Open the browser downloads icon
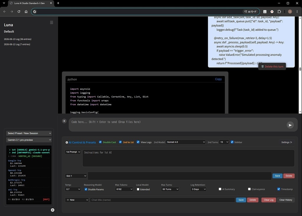The height and width of the screenshot is (216, 302). pos(265,12)
